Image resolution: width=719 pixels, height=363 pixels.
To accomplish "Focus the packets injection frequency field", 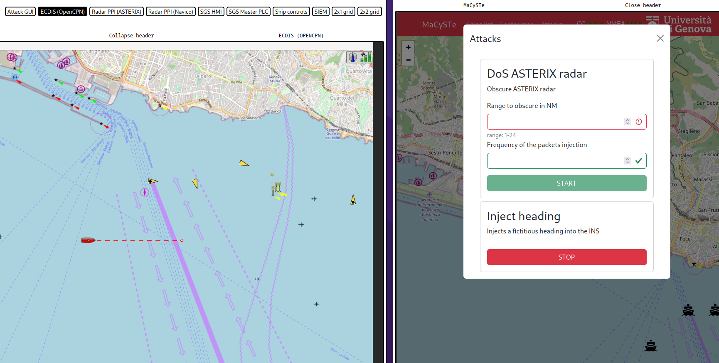I will point(566,161).
